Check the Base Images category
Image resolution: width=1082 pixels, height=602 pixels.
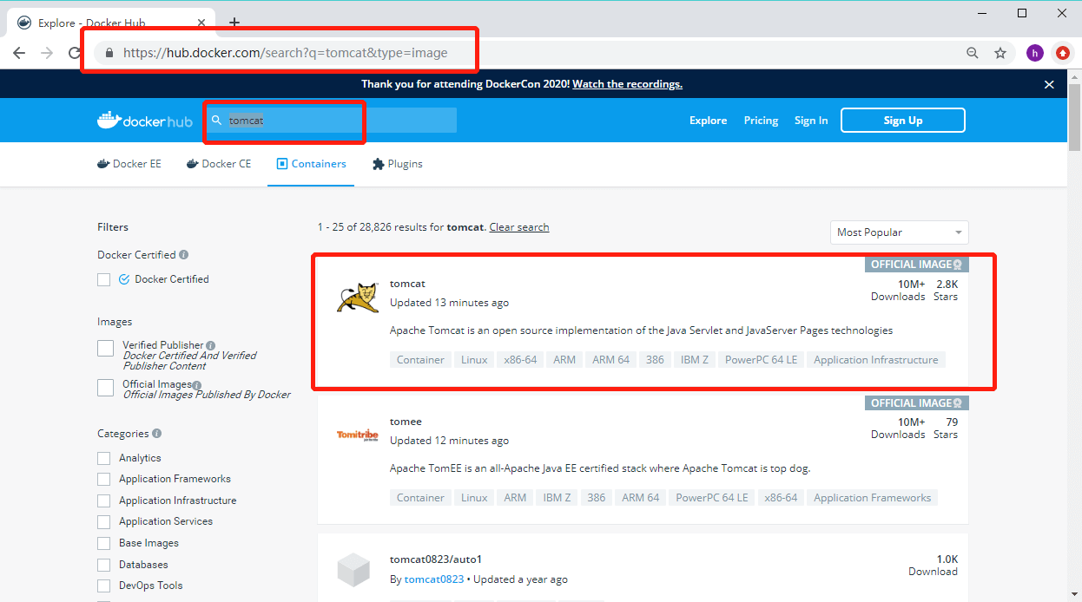pos(104,543)
